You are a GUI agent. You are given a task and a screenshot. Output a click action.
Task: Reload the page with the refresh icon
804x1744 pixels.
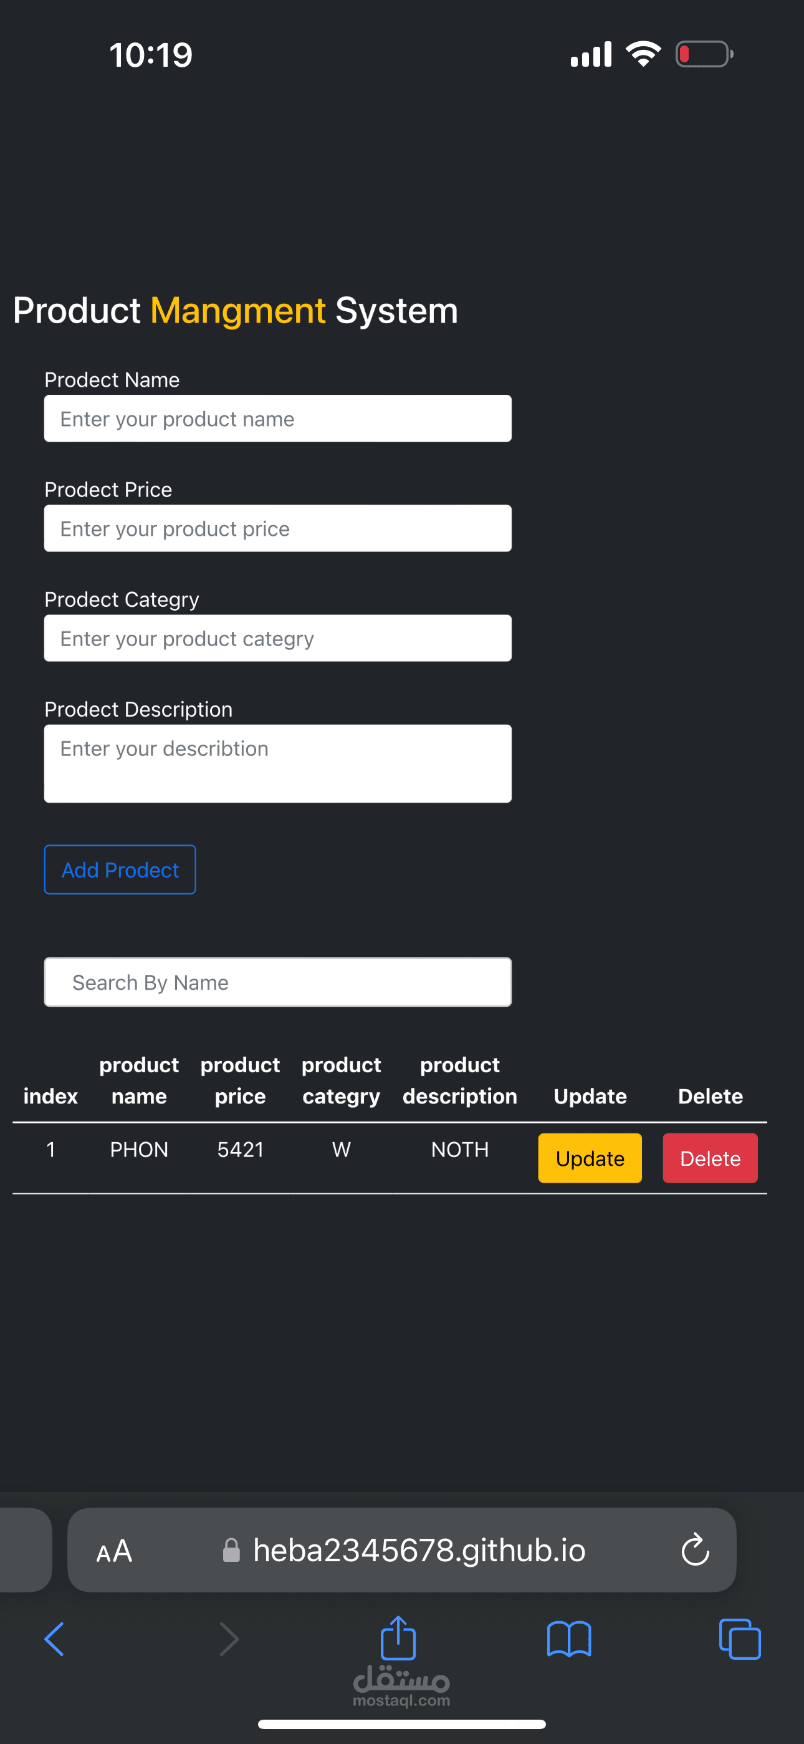(x=695, y=1549)
